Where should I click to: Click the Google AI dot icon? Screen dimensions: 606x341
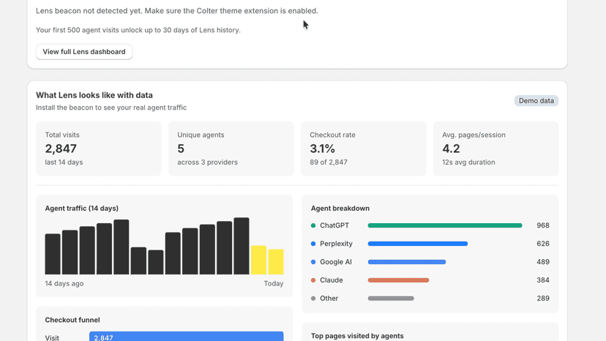(x=313, y=262)
